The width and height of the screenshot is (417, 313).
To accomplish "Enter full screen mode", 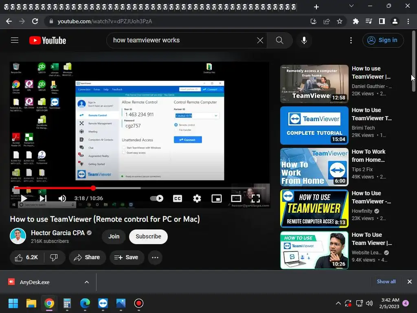I will click(x=256, y=198).
